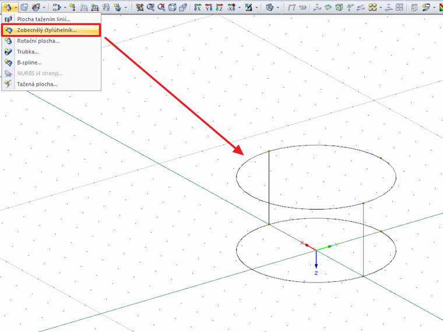Click the surface load panel icon

tap(106, 7)
